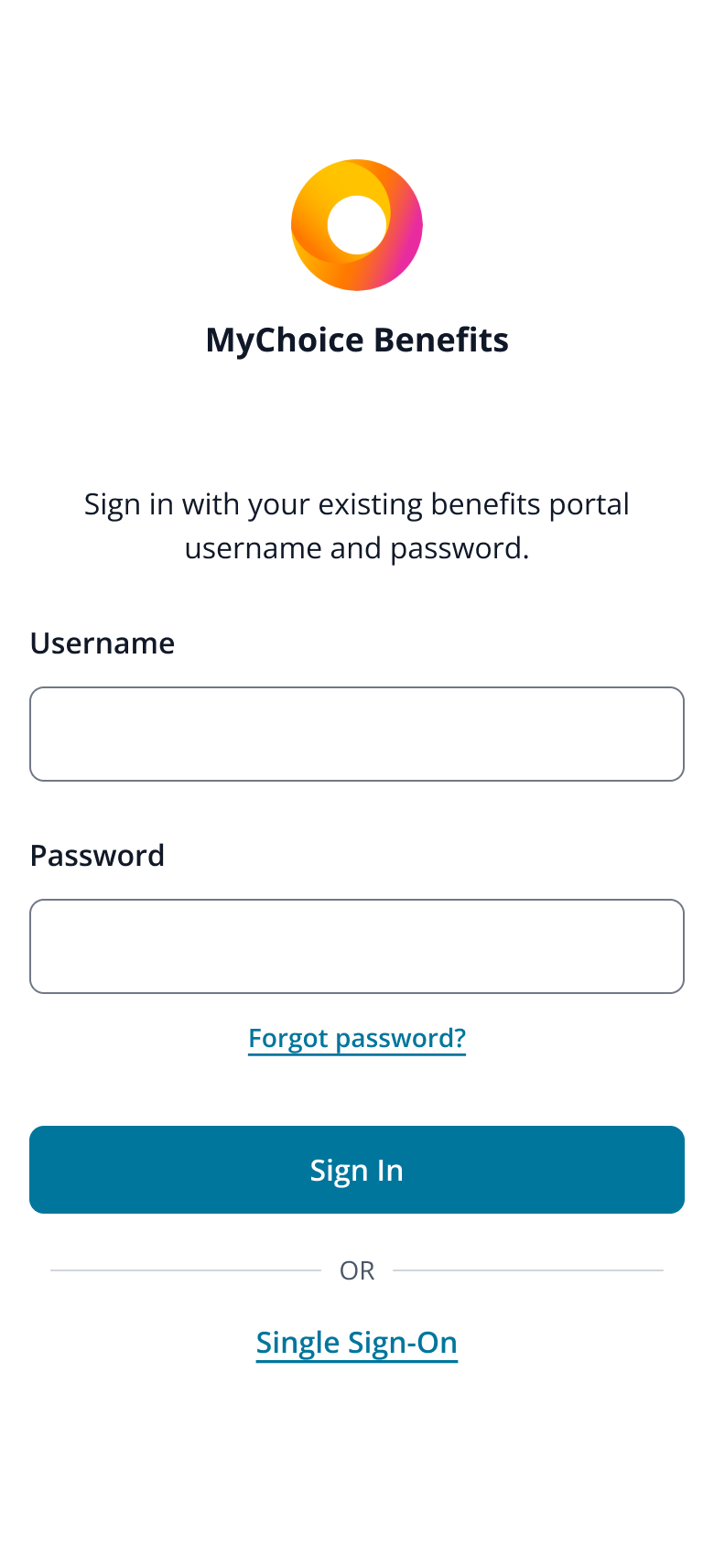This screenshot has width=714, height=1545.
Task: Click the "username and password." instruction line
Action: tap(357, 548)
